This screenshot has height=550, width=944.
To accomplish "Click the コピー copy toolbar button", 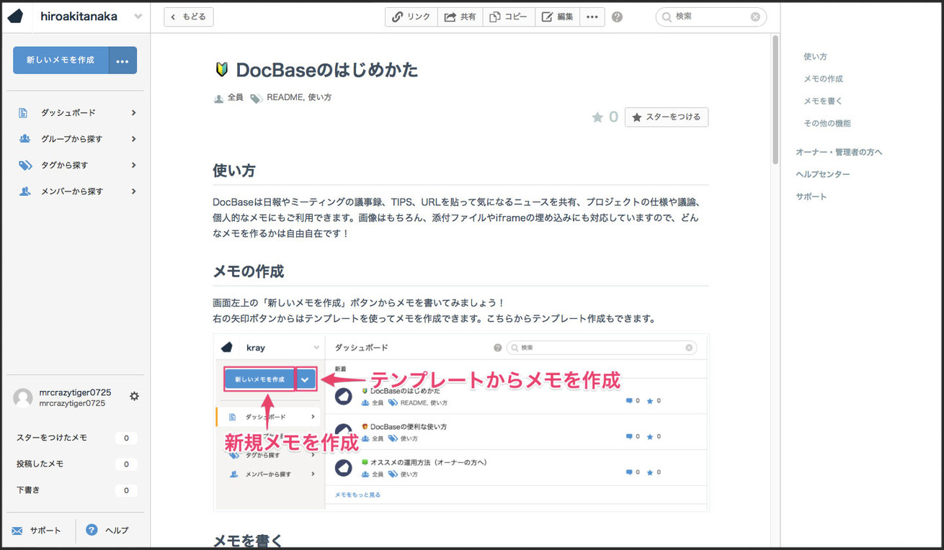I will tap(509, 17).
